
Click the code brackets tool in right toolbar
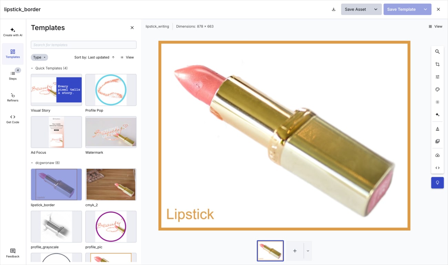437,168
